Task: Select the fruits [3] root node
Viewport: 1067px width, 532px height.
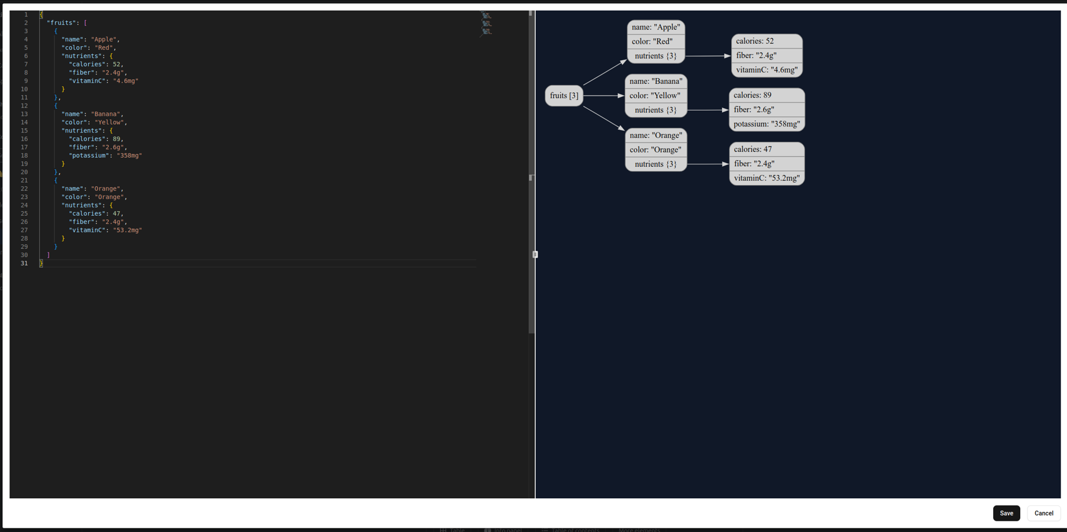Action: [564, 96]
